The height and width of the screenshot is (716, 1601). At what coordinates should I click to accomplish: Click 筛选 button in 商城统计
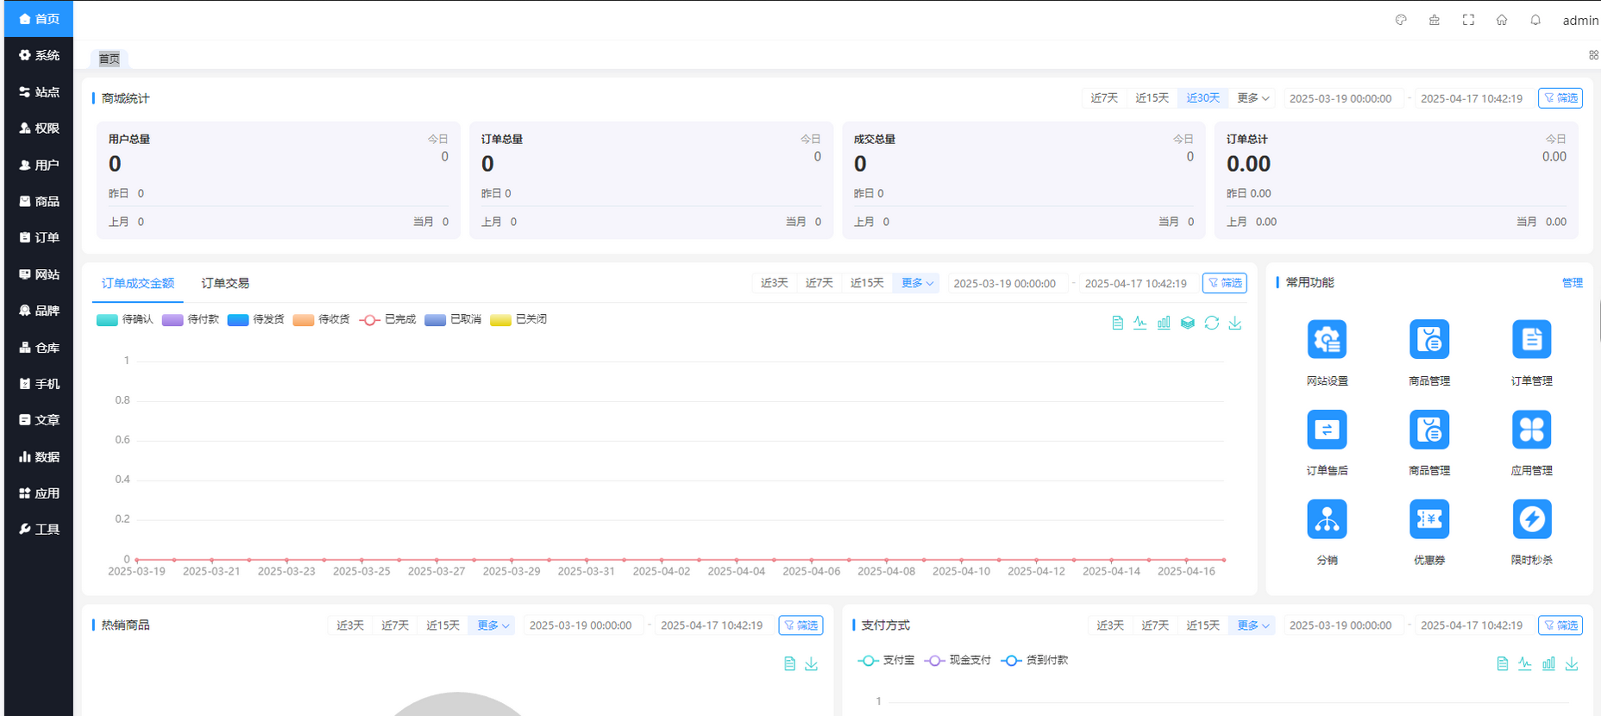(x=1560, y=98)
